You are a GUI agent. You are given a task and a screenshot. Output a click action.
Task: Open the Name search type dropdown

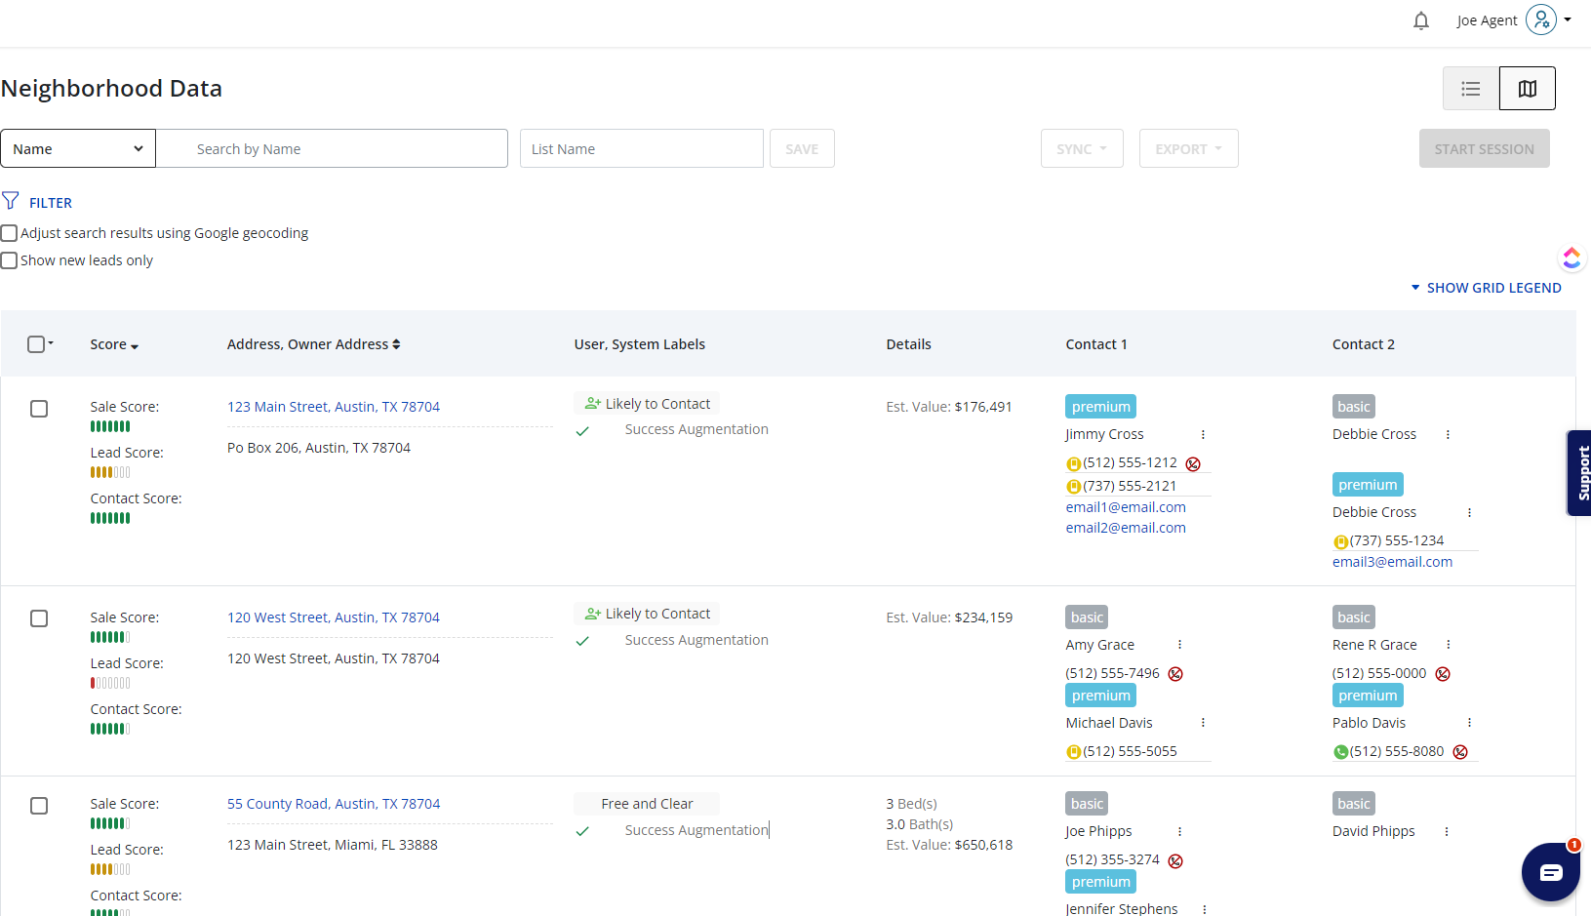point(78,148)
